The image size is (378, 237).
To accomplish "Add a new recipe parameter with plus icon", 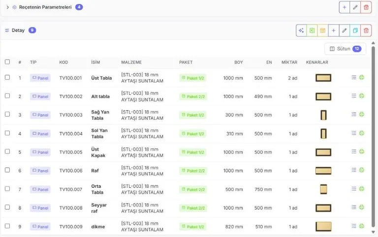I will [345, 7].
